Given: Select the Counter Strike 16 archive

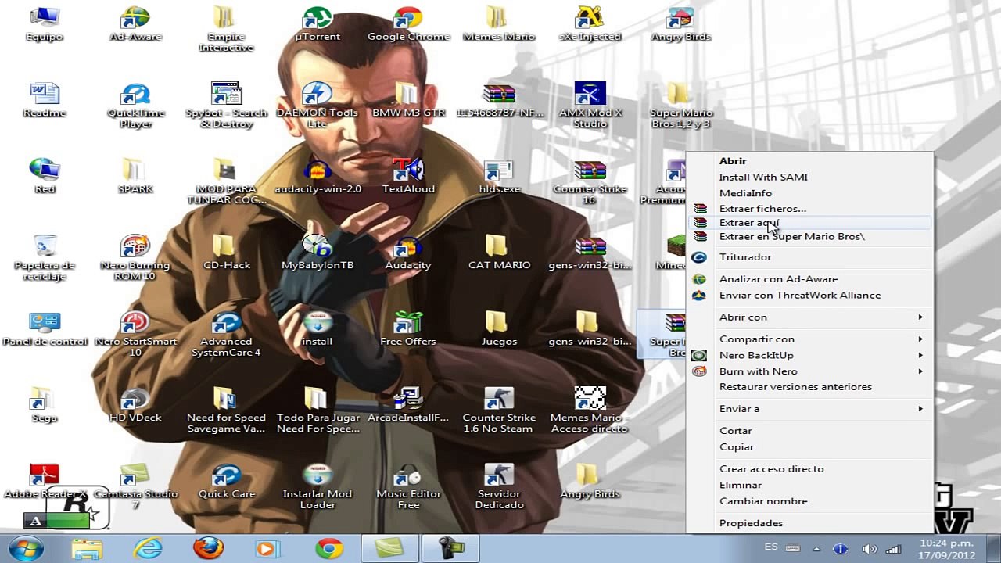Looking at the screenshot, I should point(590,181).
